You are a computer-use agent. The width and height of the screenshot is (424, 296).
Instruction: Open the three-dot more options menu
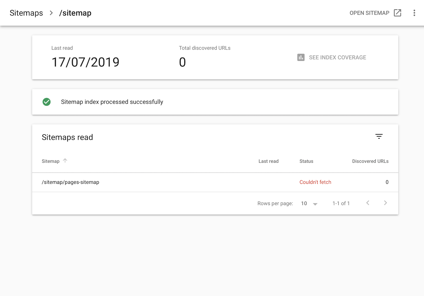414,13
